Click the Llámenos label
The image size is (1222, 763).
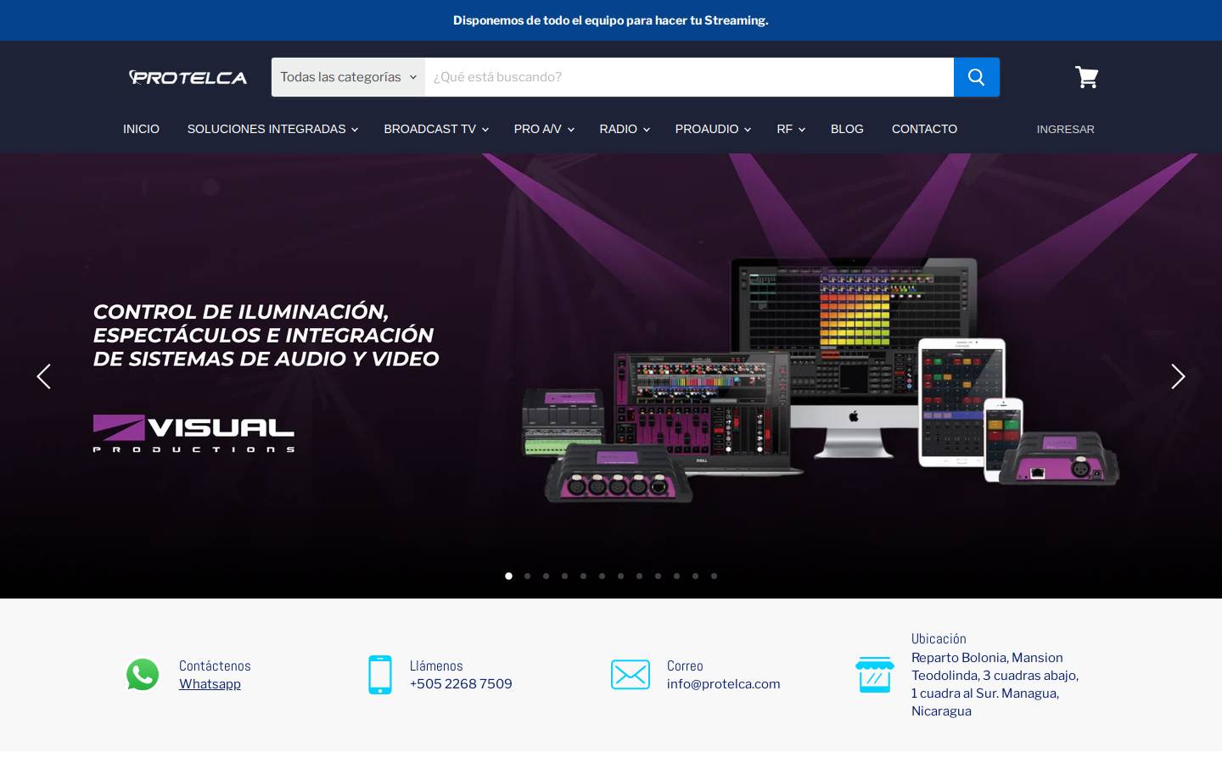(x=436, y=666)
